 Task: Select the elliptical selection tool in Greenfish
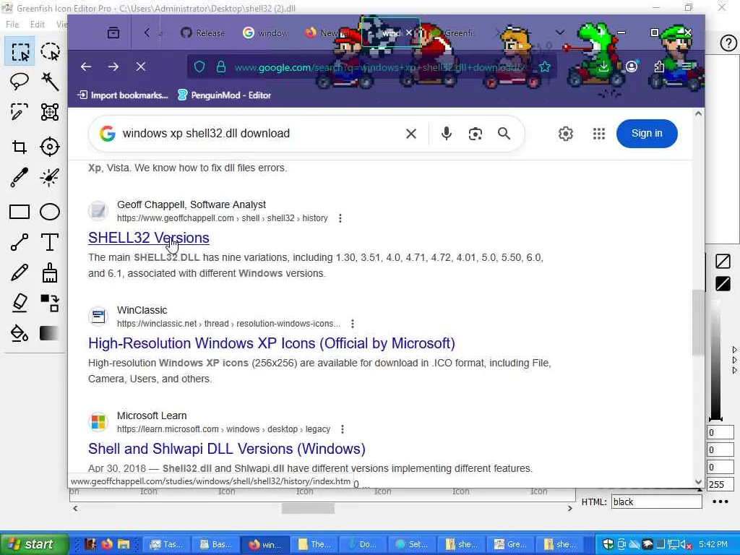tap(50, 52)
